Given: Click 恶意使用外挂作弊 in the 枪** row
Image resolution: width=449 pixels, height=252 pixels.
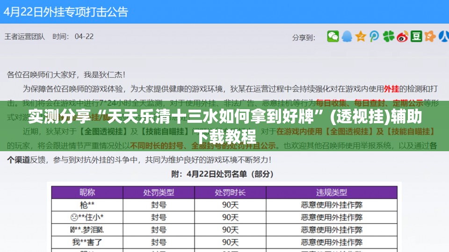Looking at the screenshot, I should [332, 205].
